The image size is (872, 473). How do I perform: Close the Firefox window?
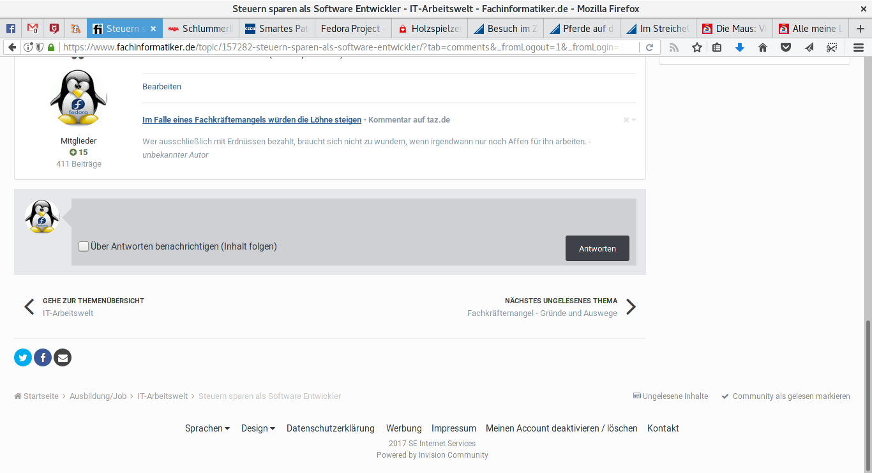pos(863,9)
